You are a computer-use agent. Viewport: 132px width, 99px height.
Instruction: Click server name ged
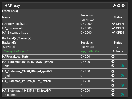[x=7, y=76]
